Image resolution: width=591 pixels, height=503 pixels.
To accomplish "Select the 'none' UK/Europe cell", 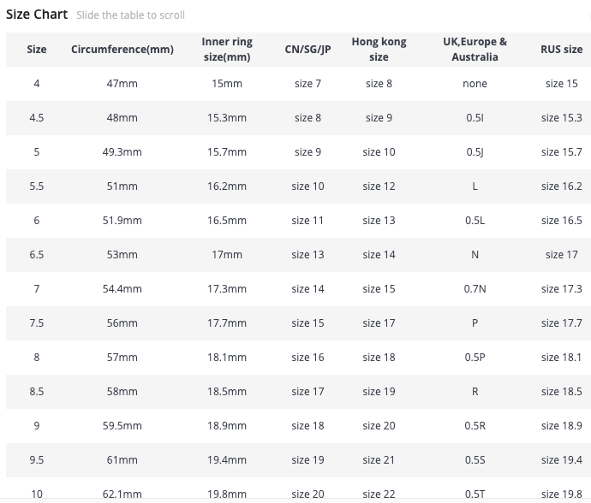I will coord(475,84).
